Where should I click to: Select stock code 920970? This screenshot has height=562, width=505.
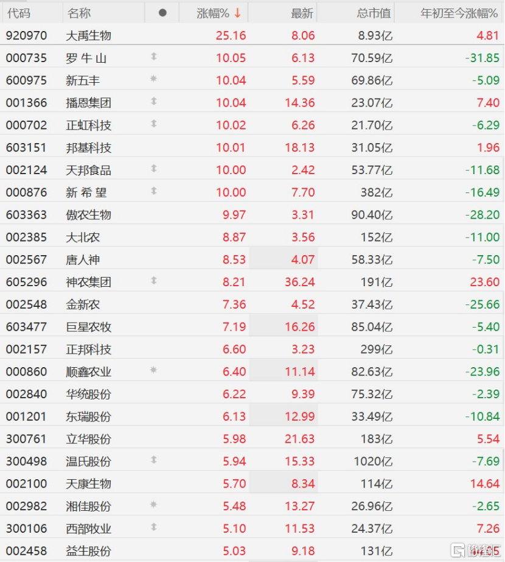click(26, 35)
